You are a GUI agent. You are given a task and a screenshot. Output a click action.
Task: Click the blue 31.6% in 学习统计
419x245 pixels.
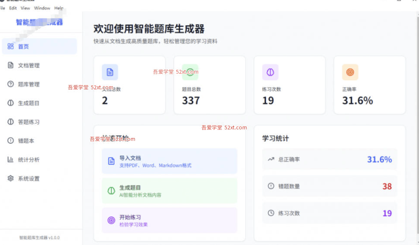point(380,159)
